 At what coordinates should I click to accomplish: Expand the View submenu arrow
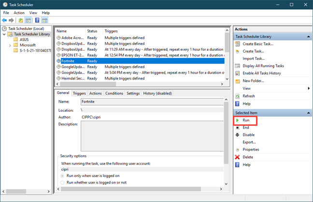pyautogui.click(x=309, y=88)
